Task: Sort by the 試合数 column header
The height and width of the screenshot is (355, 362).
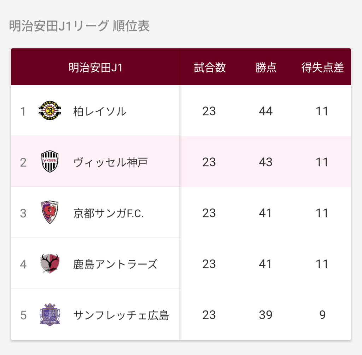Action: coord(210,68)
